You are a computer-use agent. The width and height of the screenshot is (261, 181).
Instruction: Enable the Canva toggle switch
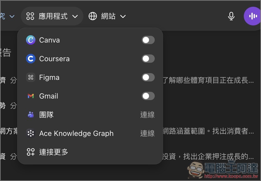tap(148, 40)
